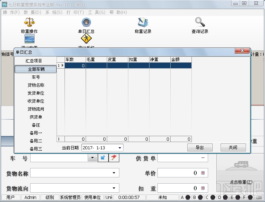
Task: Click the 毛重 column header
Action: (x=96, y=60)
